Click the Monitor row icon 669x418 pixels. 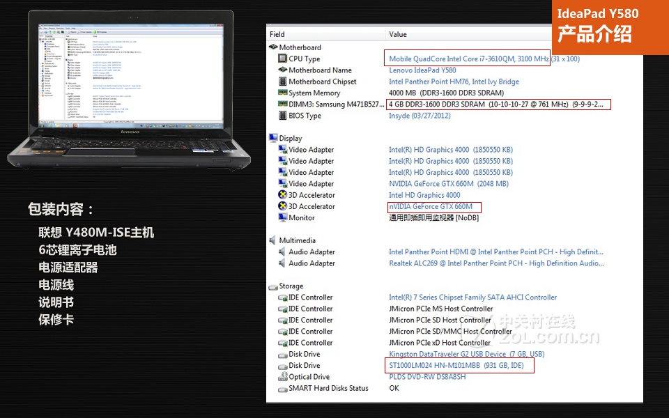pos(282,217)
